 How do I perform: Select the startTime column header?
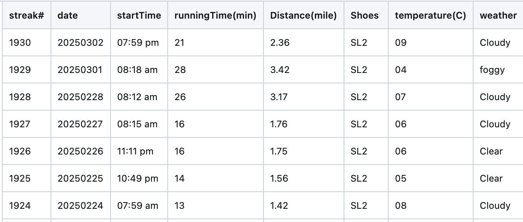(139, 16)
